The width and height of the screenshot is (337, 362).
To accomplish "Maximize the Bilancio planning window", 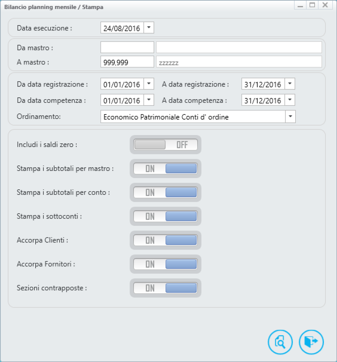I will [x=312, y=5].
